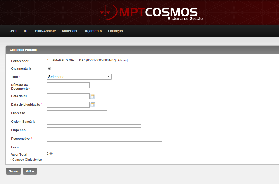Open the calendar picker for Data da NF

(93, 96)
